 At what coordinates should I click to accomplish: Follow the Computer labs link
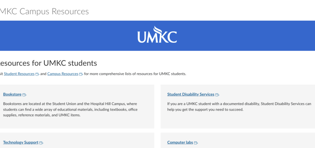[180, 142]
